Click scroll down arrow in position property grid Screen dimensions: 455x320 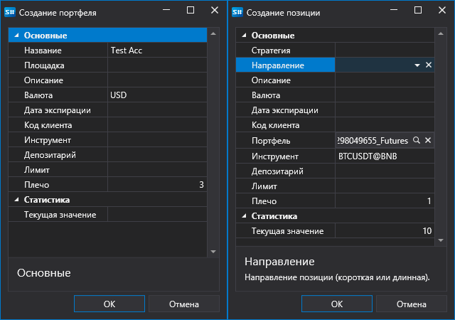coord(441,240)
